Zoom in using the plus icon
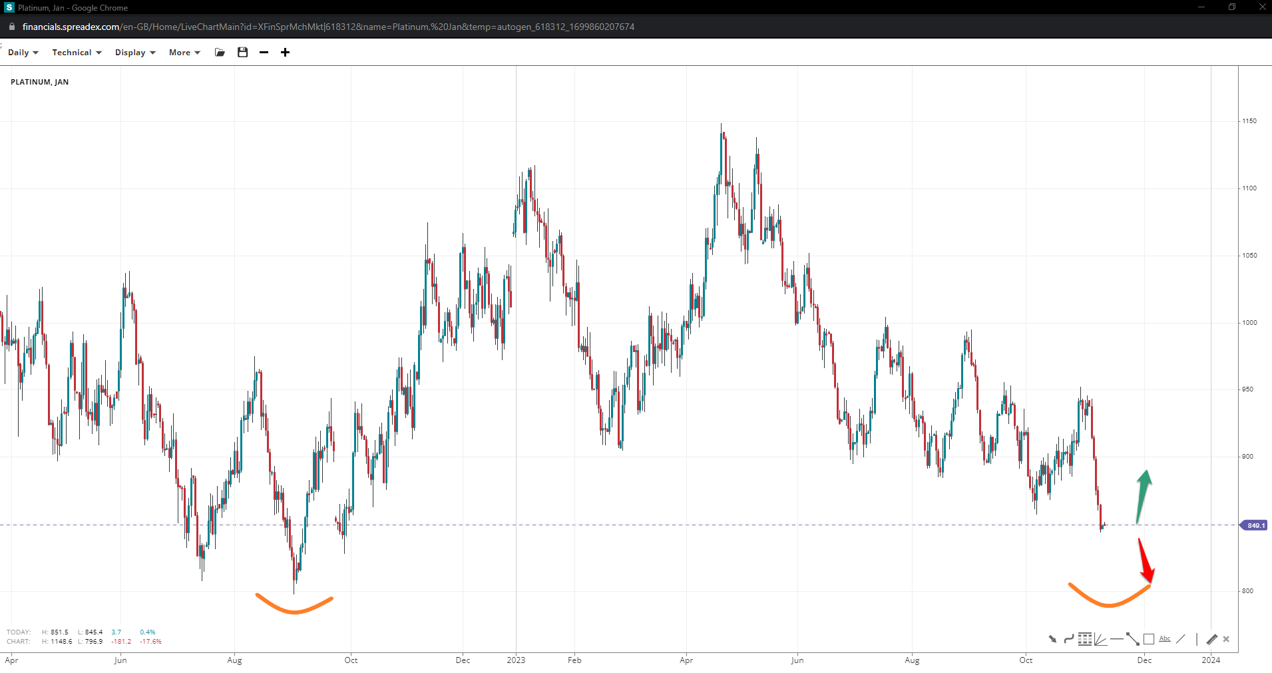This screenshot has width=1272, height=673. (285, 53)
